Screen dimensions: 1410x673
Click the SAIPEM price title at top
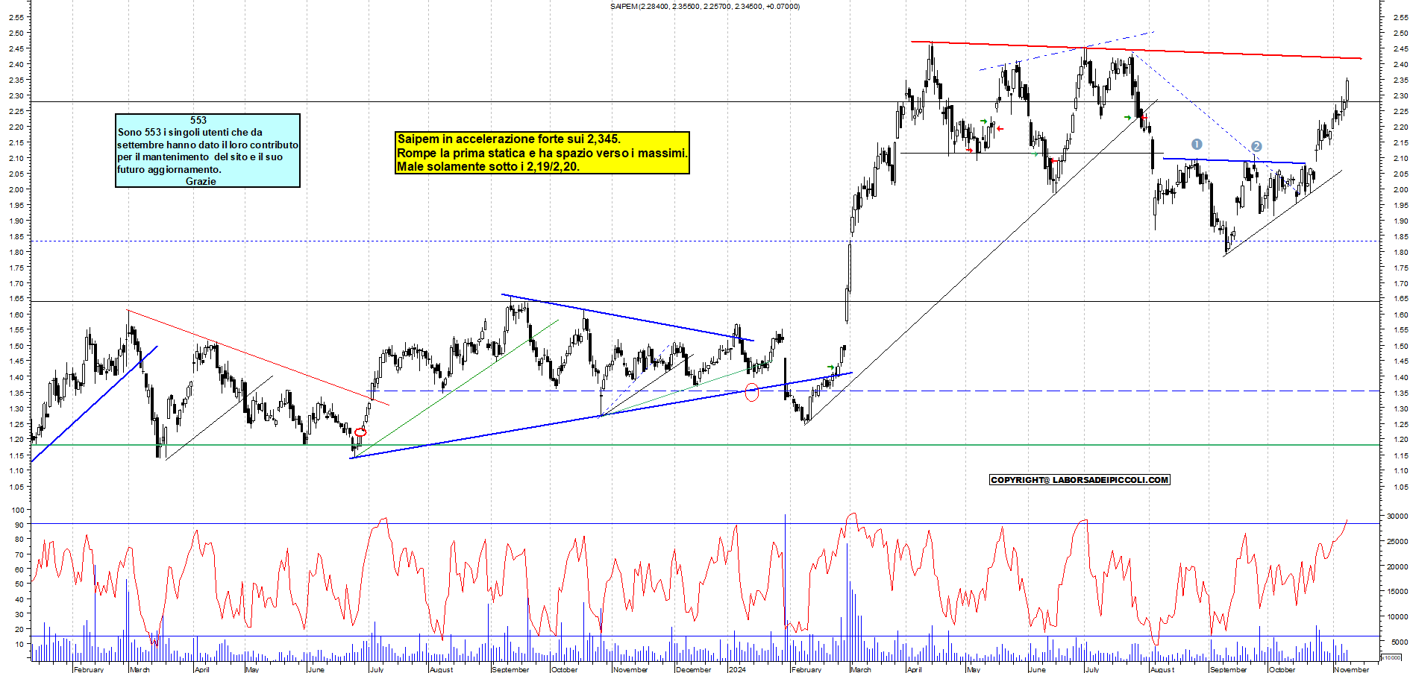tap(705, 7)
